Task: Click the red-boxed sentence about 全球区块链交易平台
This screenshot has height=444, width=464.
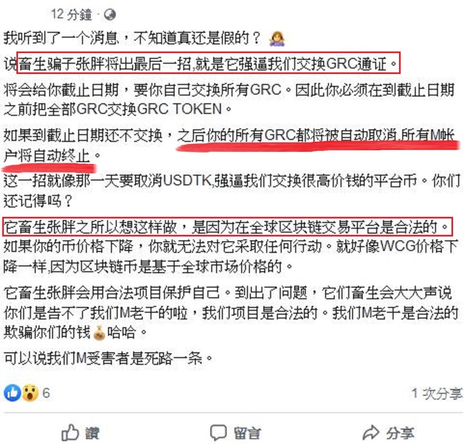Action: (227, 227)
